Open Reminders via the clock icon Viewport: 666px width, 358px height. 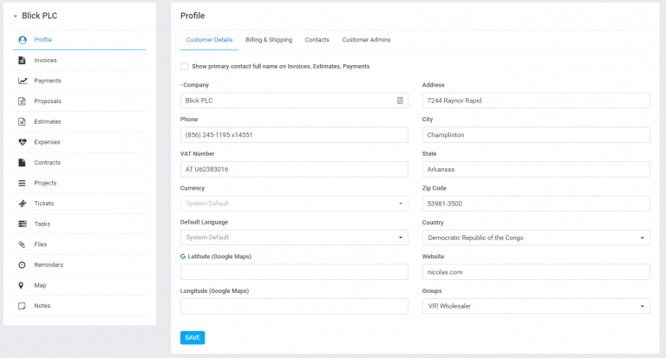click(23, 265)
